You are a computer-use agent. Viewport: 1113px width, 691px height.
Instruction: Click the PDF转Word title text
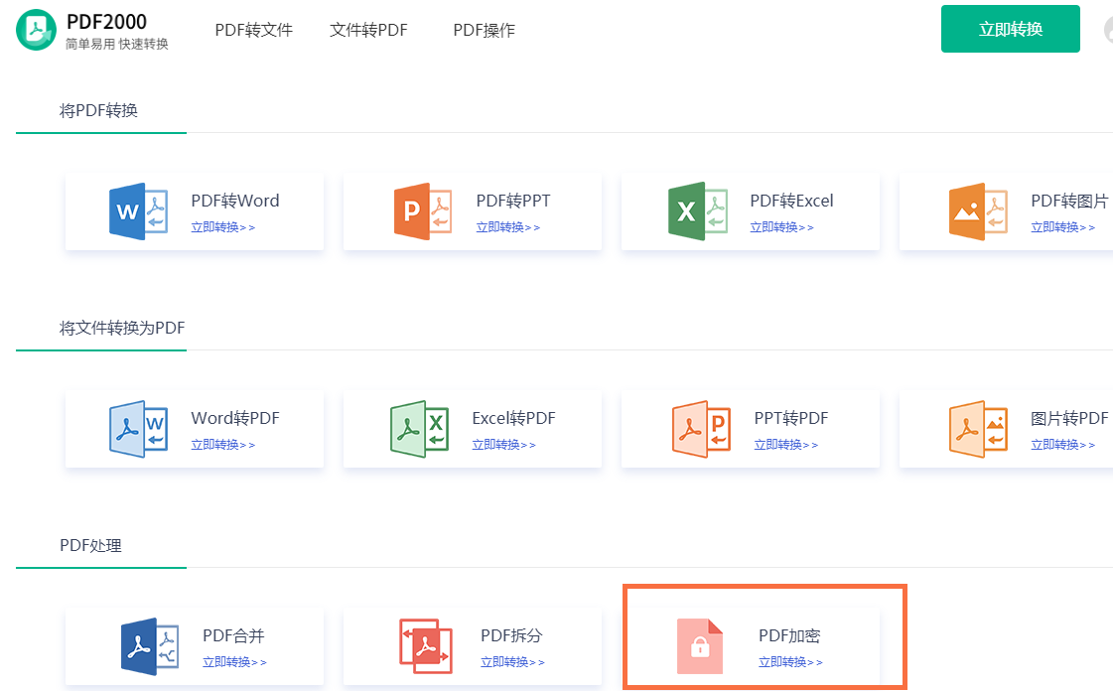click(235, 201)
